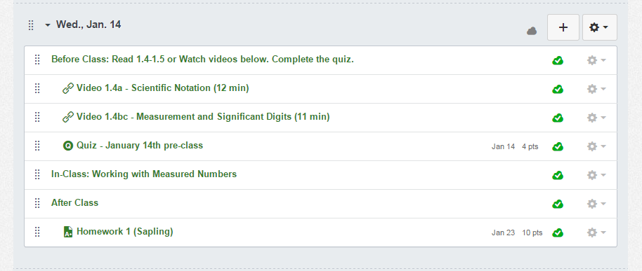Click the publish cloud for Homework 1 (Sapling)
Image resolution: width=642 pixels, height=271 pixels.
[557, 232]
